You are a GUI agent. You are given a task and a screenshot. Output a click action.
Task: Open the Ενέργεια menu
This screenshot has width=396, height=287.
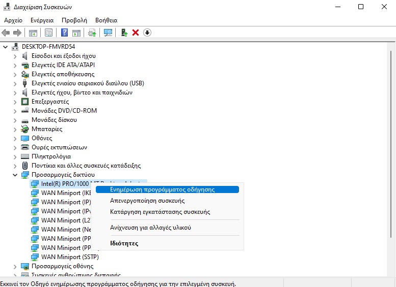point(42,20)
